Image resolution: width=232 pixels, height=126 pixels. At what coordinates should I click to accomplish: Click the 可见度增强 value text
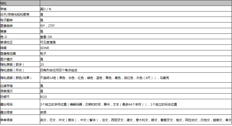[x=48, y=42]
